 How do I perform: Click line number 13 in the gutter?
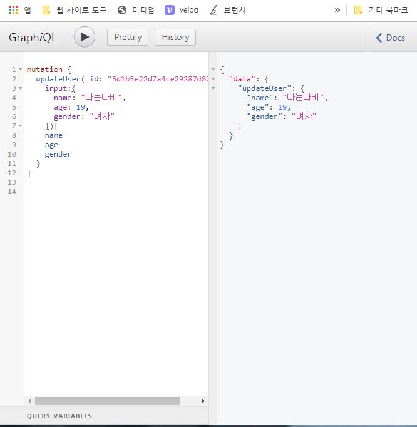tap(12, 182)
